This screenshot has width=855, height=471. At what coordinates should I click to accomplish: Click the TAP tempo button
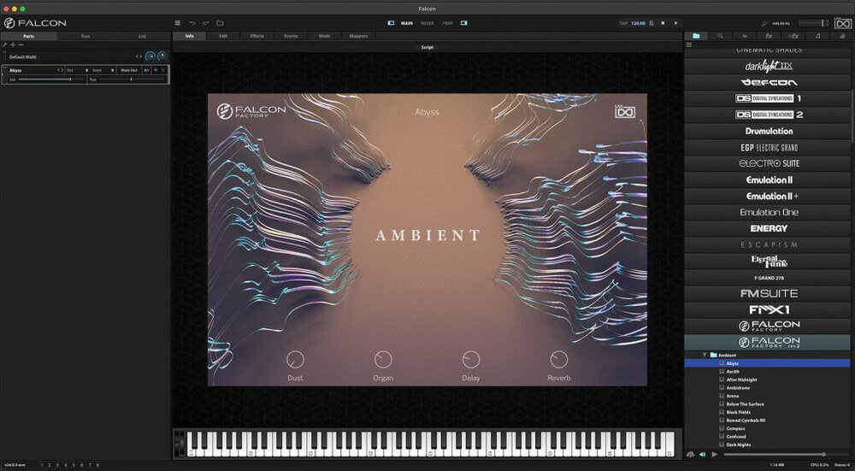click(622, 23)
